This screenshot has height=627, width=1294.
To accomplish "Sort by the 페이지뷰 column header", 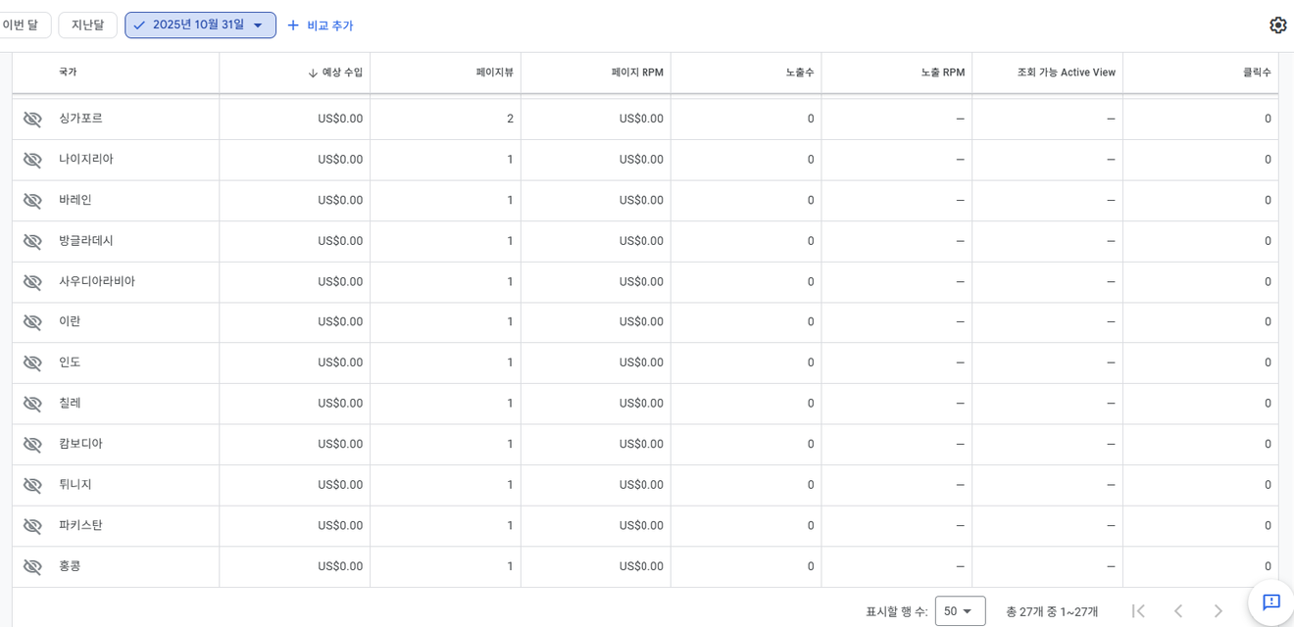I will point(494,72).
